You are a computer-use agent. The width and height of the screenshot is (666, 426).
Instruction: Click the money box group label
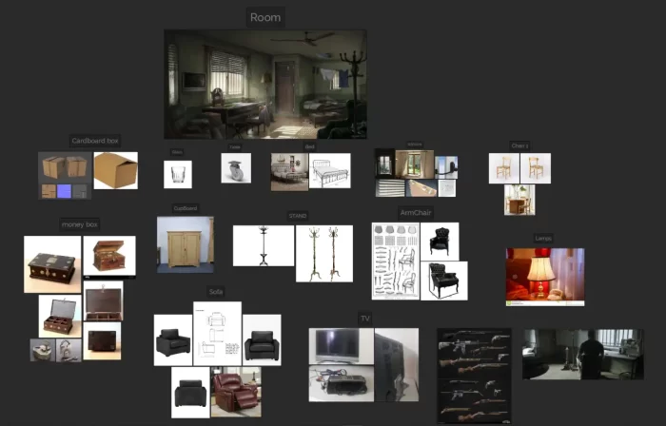click(x=79, y=224)
